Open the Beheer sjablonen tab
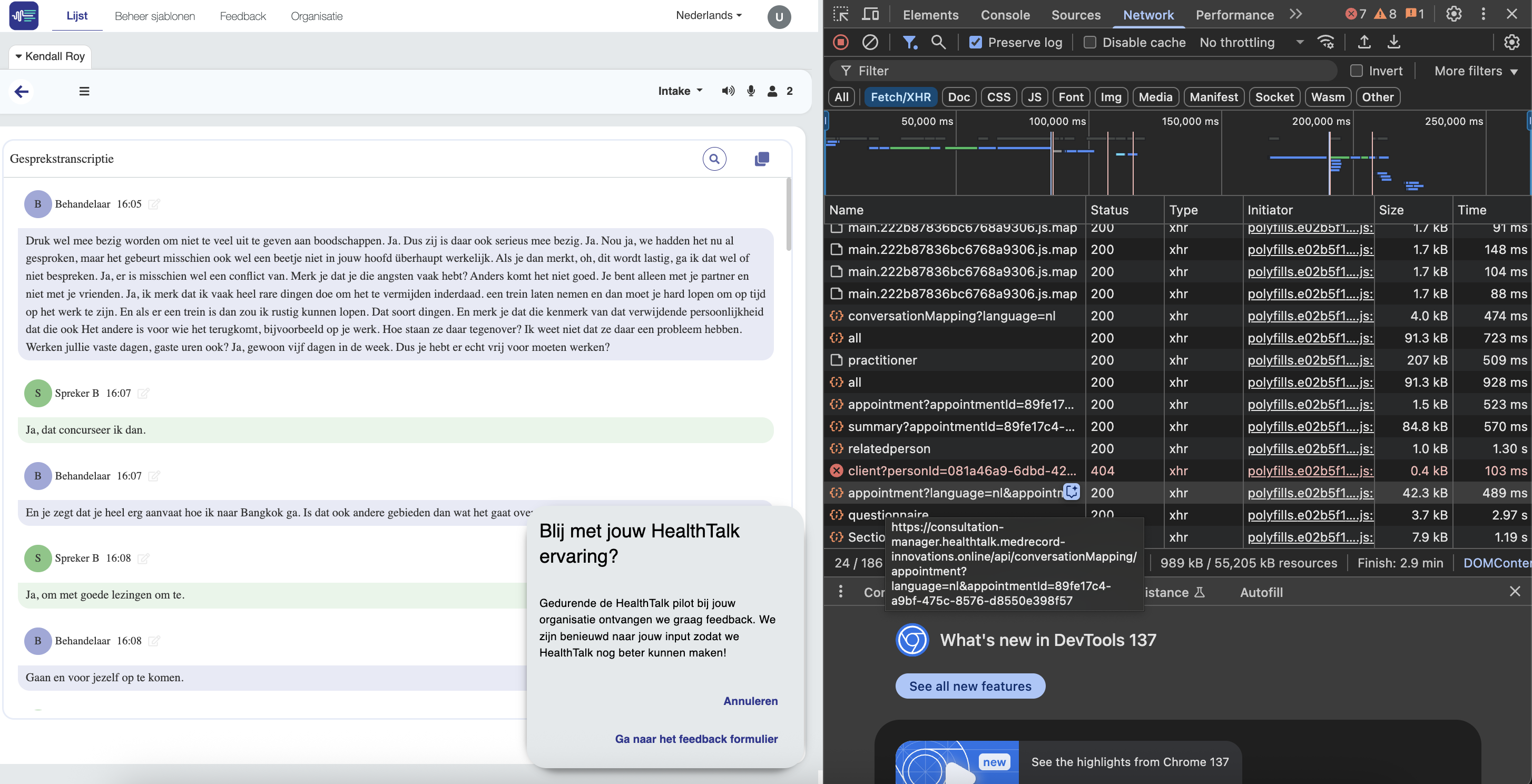The height and width of the screenshot is (784, 1532). 155,16
